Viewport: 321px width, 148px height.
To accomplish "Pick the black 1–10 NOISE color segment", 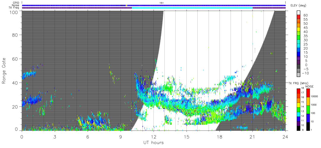I will [x=308, y=126].
